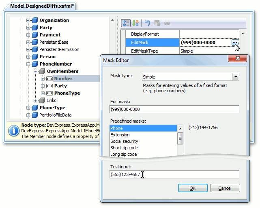
Task: Click the EditMask value (999)000-0000
Action: click(198, 42)
